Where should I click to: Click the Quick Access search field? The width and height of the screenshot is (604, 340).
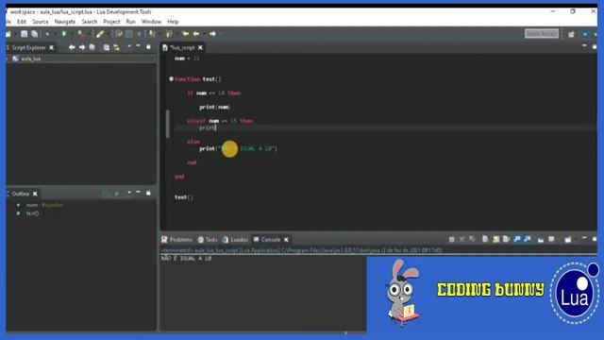(541, 34)
